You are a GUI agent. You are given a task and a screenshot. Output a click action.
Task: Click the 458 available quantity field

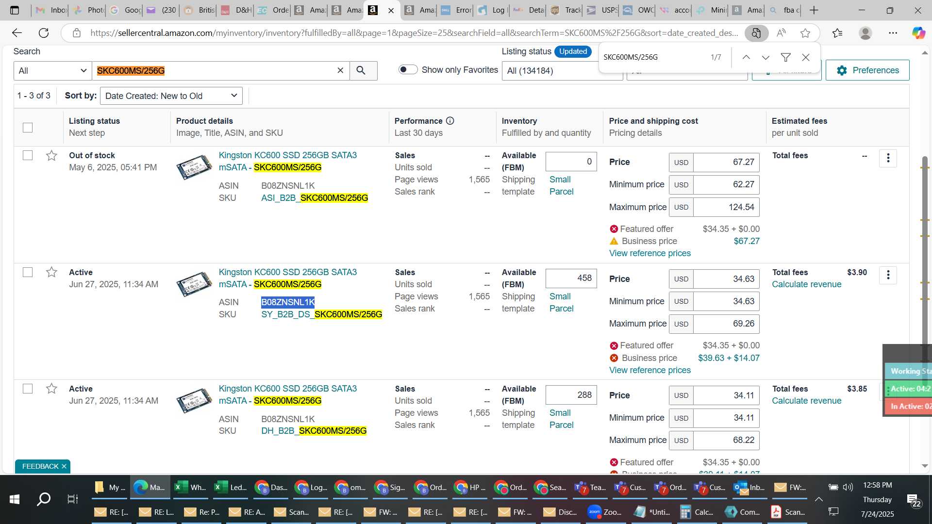[x=571, y=278]
